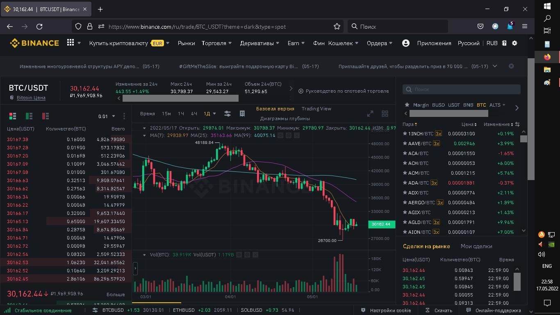Show only buy orders in order book
The width and height of the screenshot is (560, 315).
coord(29,116)
